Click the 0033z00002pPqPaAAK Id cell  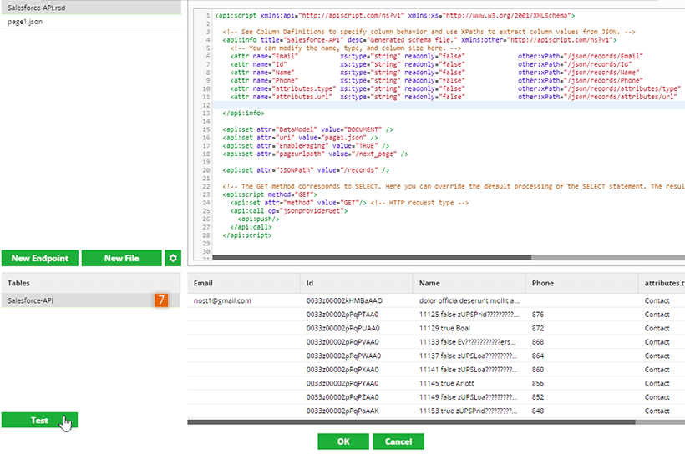pyautogui.click(x=357, y=411)
